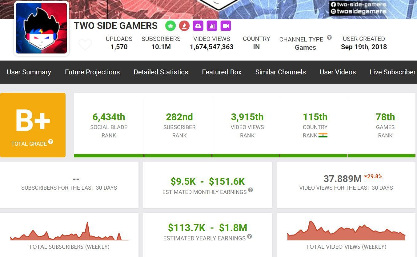This screenshot has height=257, width=417.
Task: Click the purple video camera badge
Action: [226, 26]
